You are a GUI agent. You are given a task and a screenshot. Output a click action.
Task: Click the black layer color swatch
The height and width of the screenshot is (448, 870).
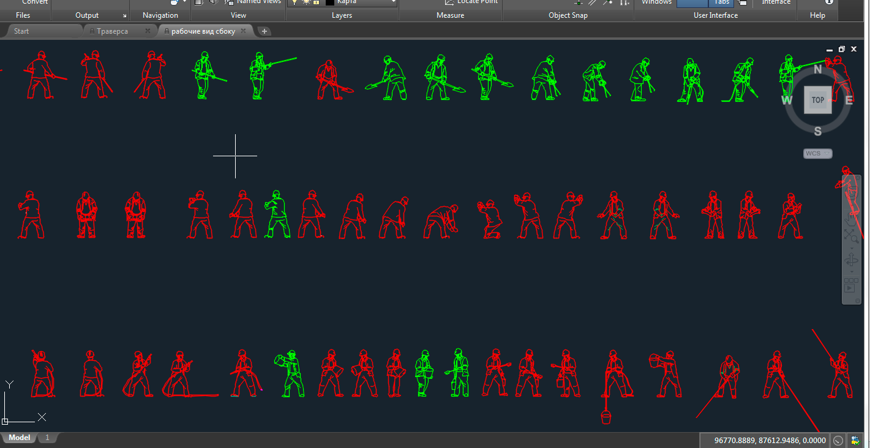click(330, 2)
